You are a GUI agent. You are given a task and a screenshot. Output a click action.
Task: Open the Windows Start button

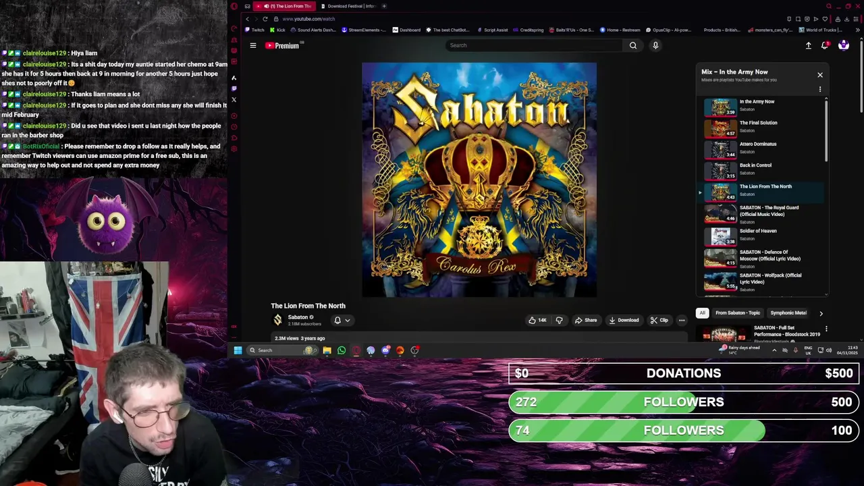point(238,350)
